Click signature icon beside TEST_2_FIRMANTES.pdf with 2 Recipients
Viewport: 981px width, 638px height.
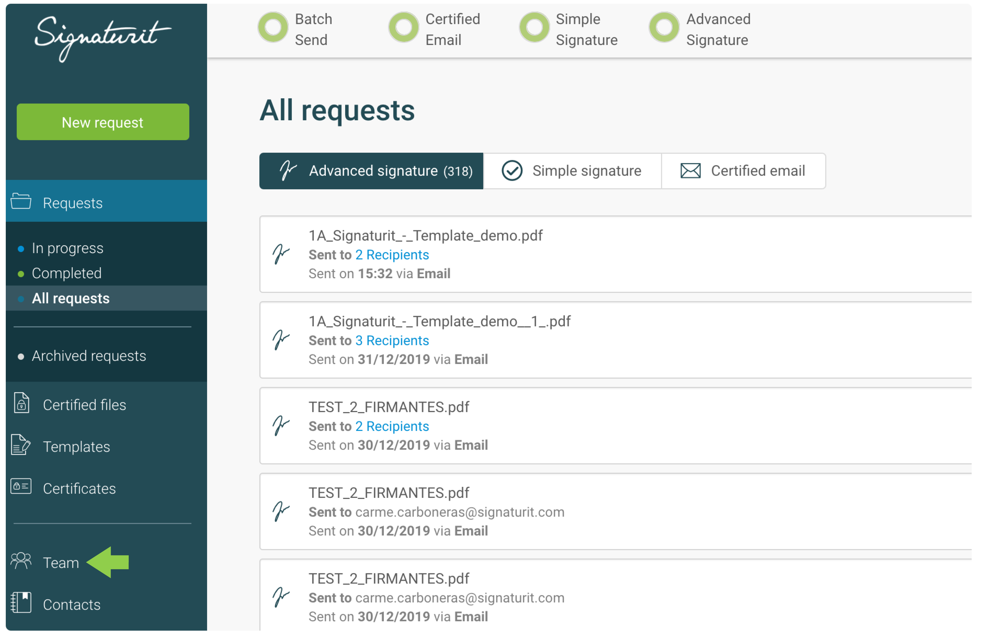[281, 426]
